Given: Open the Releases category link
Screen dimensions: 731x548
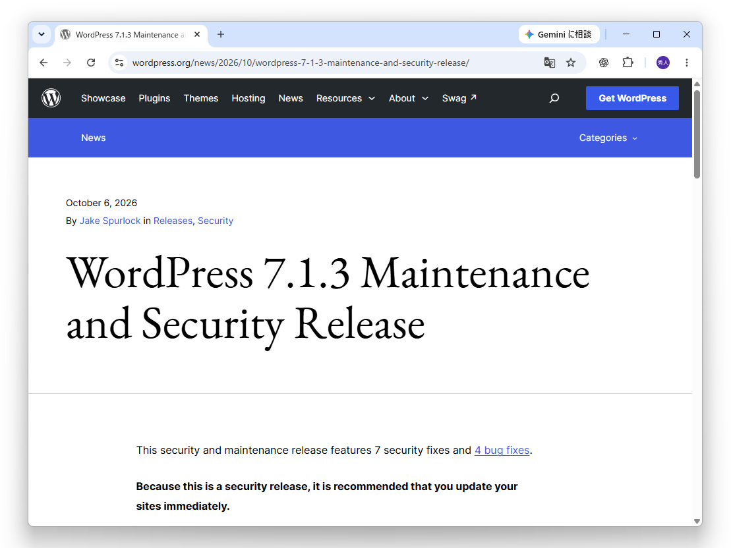Looking at the screenshot, I should point(173,221).
